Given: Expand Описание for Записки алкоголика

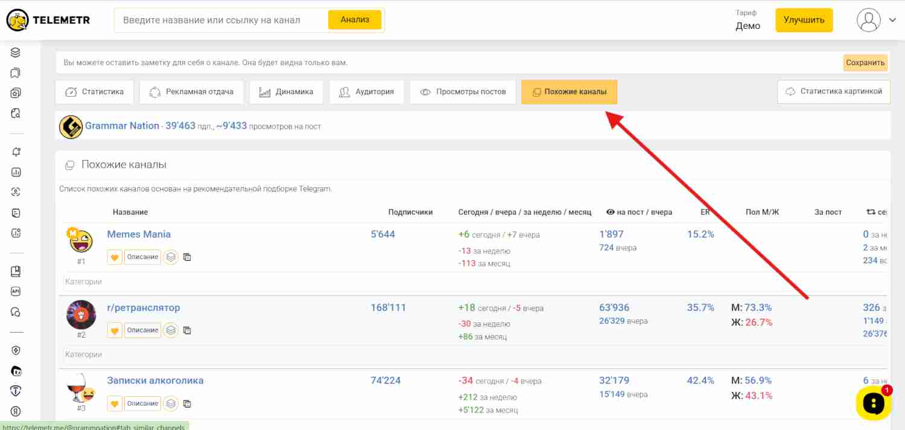Looking at the screenshot, I should 142,403.
